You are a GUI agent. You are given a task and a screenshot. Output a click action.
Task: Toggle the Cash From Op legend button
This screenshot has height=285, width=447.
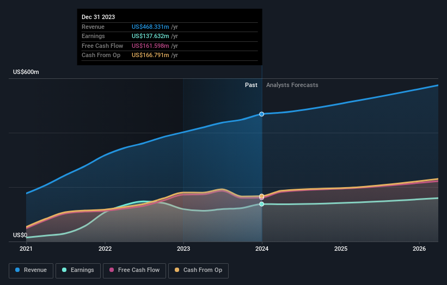click(x=198, y=270)
